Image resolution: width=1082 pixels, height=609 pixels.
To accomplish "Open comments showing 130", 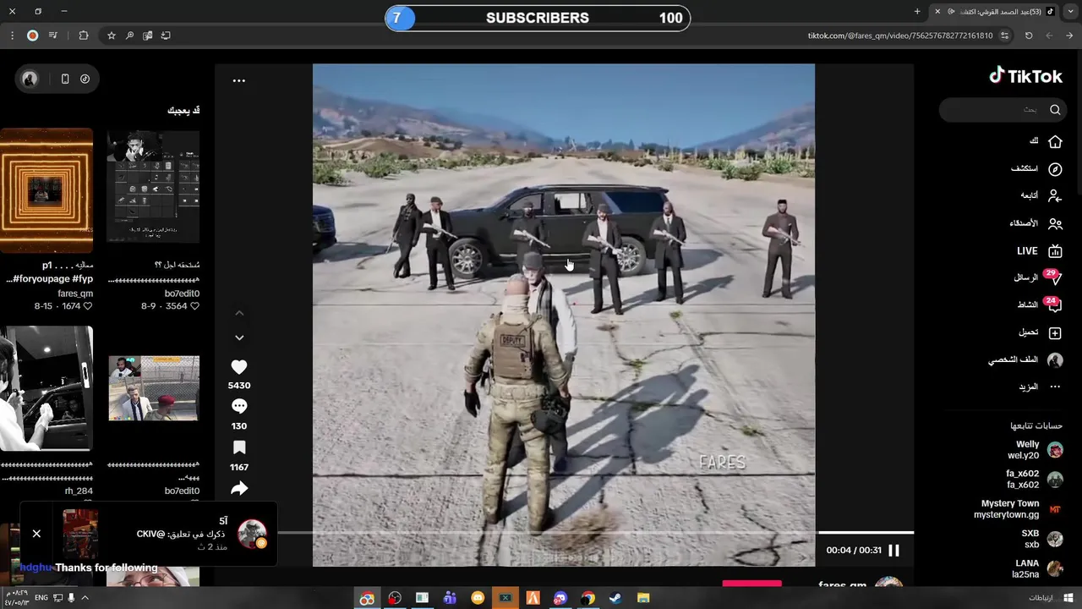I will (x=239, y=407).
